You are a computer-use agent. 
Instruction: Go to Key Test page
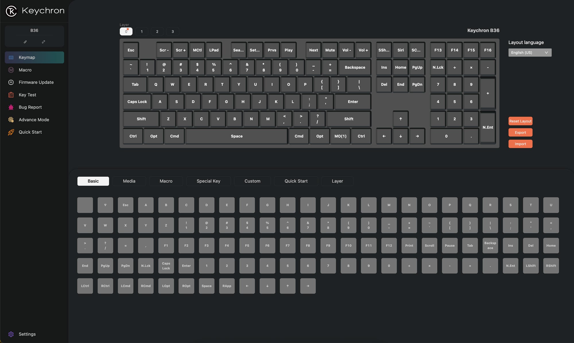pyautogui.click(x=27, y=95)
